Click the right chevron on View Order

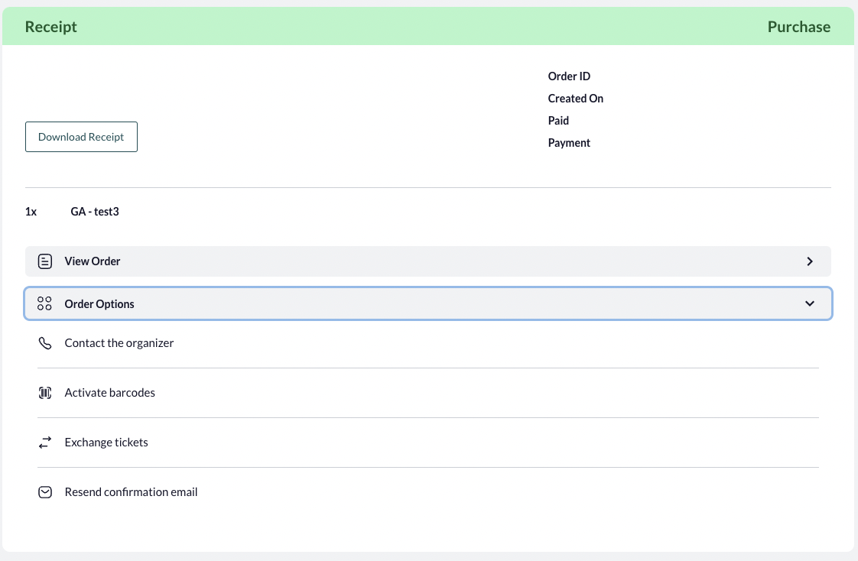tap(810, 261)
